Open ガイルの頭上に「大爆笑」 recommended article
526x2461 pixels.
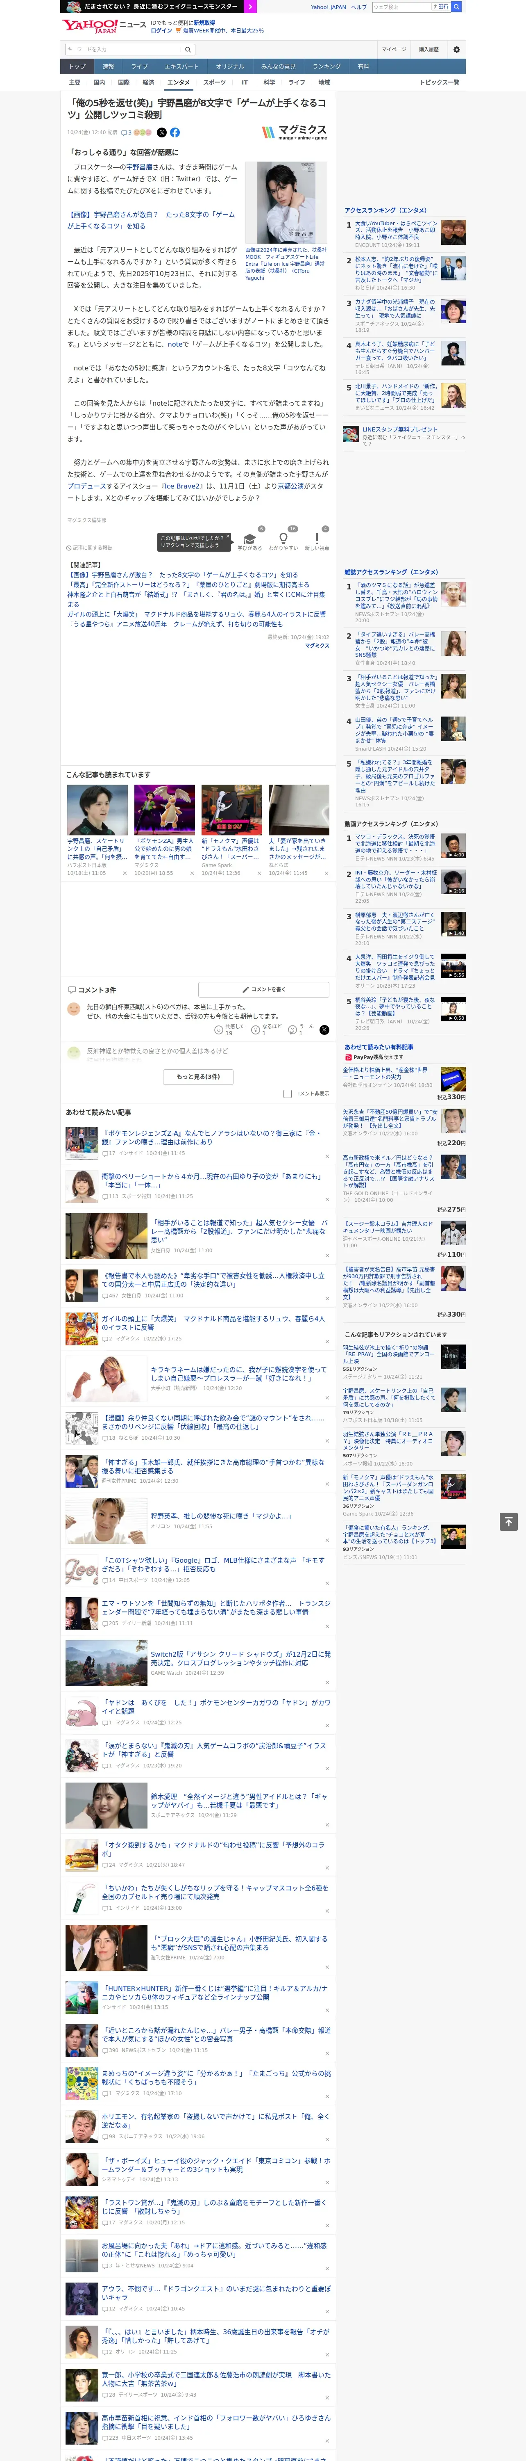point(213,1323)
